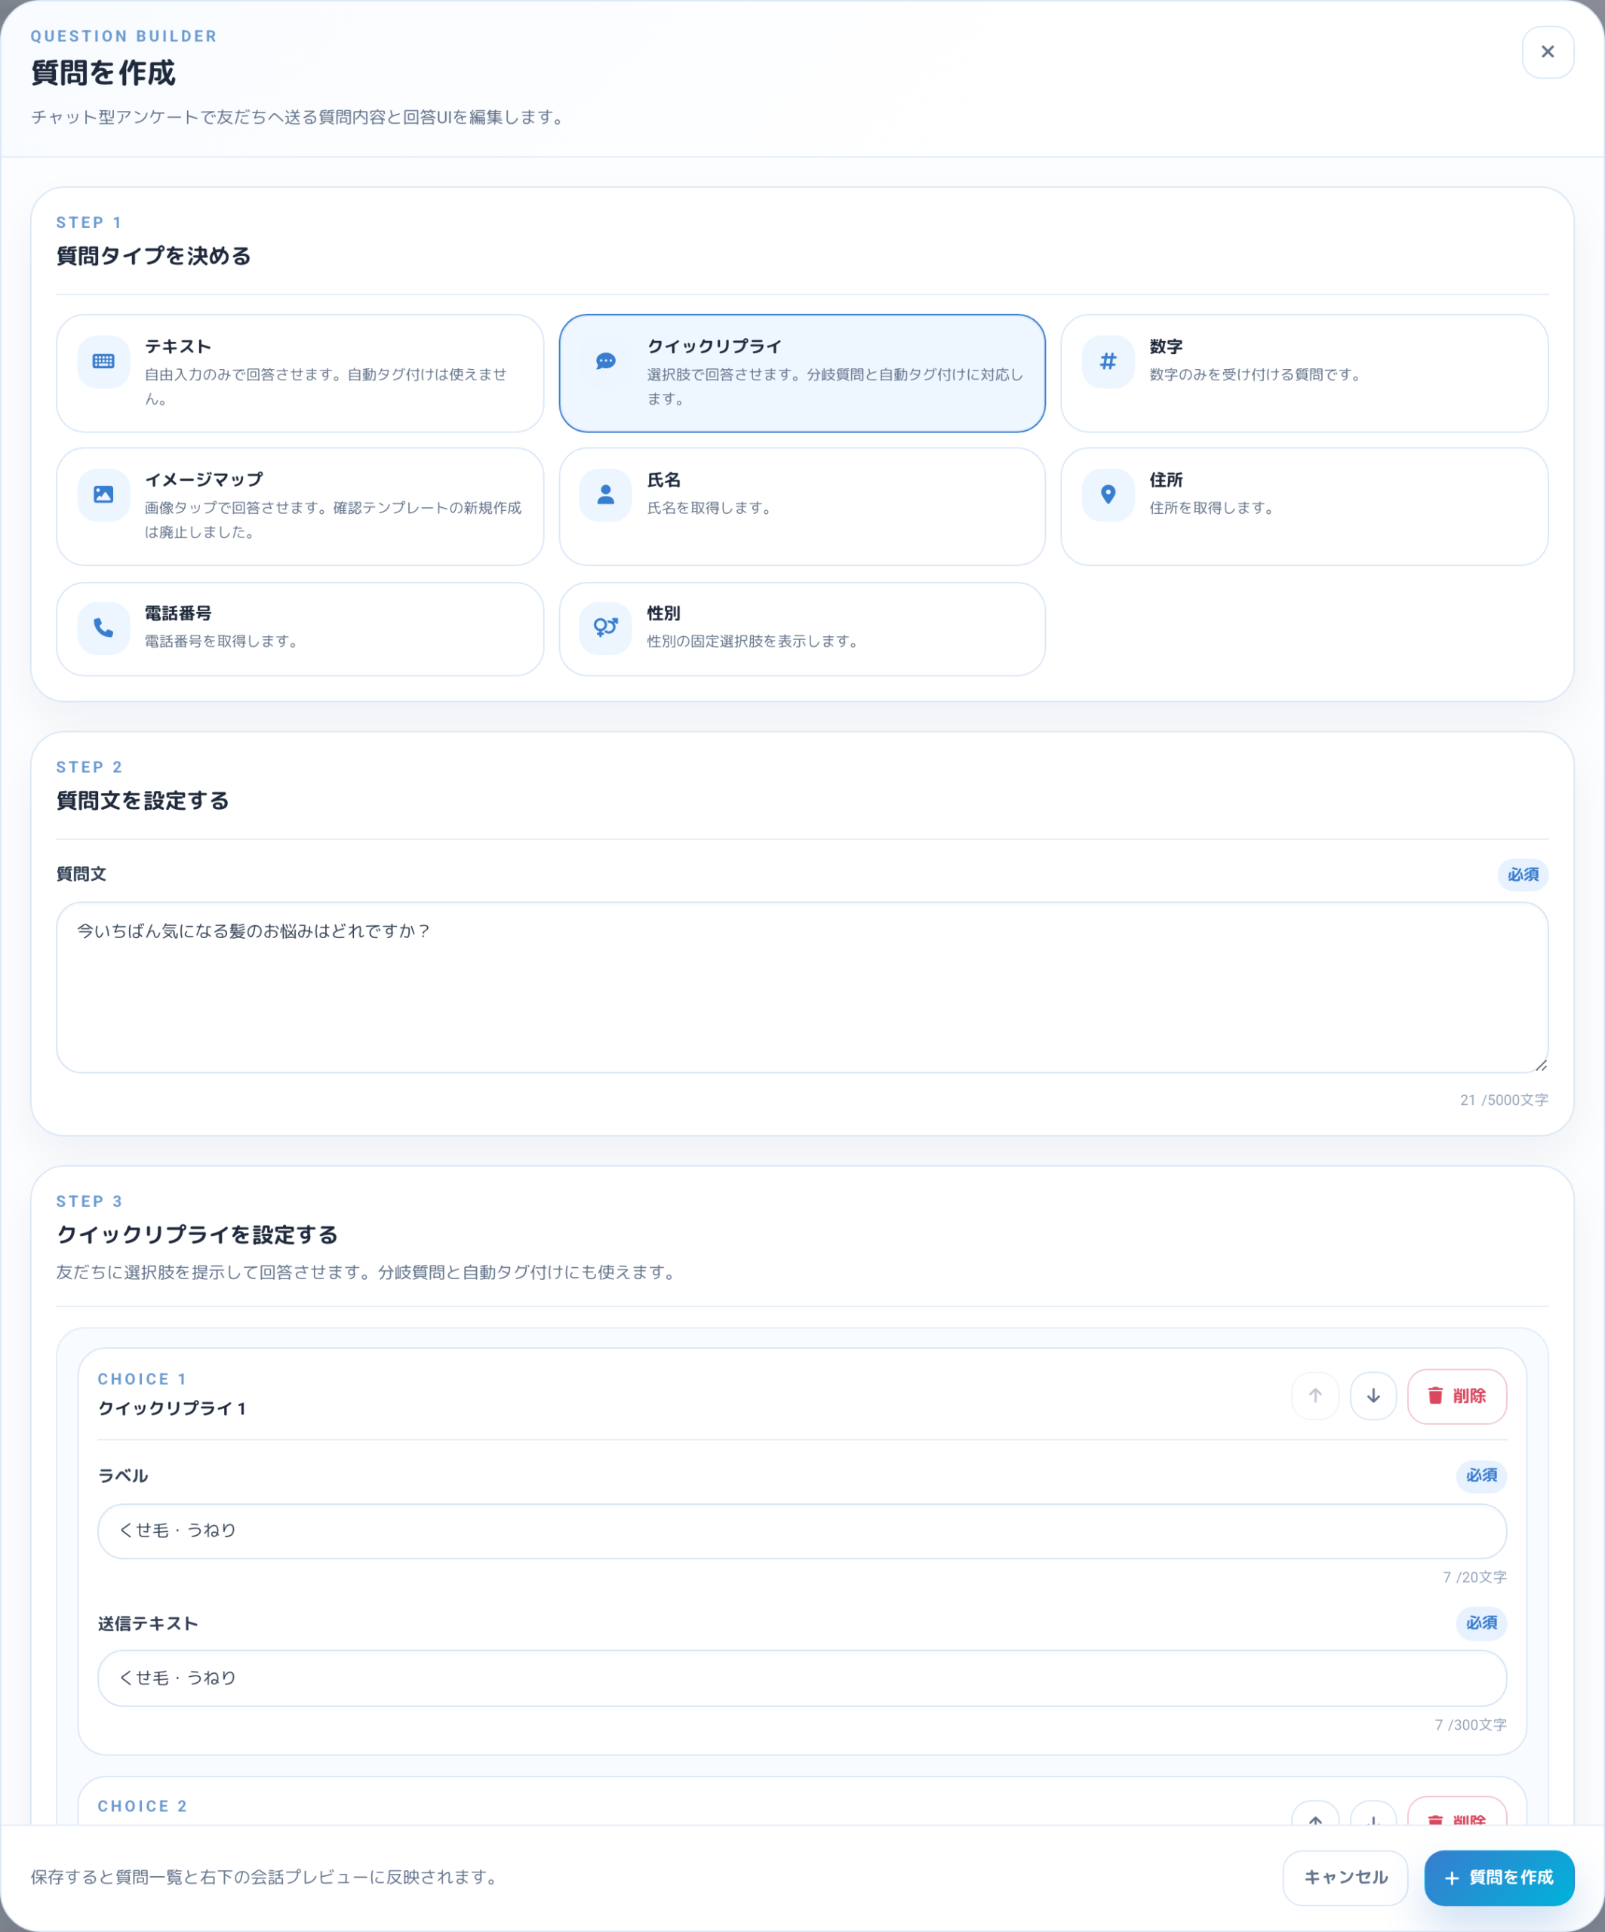Viewport: 1605px width, 1932px height.
Task: Choose the 性別 gender symbol icon
Action: (x=605, y=629)
